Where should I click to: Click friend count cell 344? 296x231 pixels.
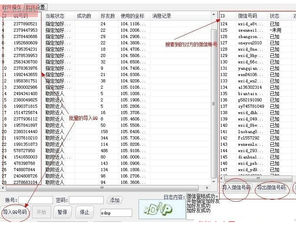point(104,138)
